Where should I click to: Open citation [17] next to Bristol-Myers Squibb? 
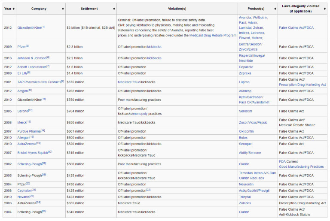click(50, 152)
